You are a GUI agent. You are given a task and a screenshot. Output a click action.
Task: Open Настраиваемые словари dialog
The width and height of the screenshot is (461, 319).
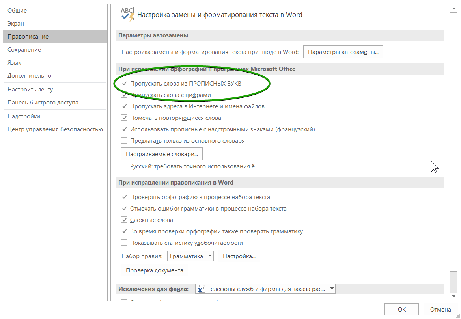162,154
